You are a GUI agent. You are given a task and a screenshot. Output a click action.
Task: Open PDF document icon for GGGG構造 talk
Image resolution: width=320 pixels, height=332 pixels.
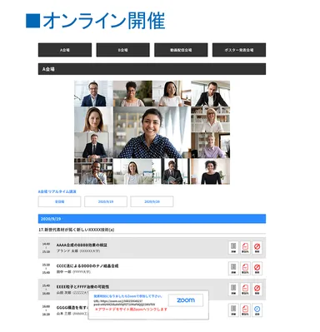click(245, 310)
